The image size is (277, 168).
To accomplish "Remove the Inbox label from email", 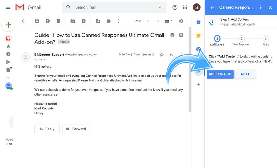I will pyautogui.click(x=68, y=42).
